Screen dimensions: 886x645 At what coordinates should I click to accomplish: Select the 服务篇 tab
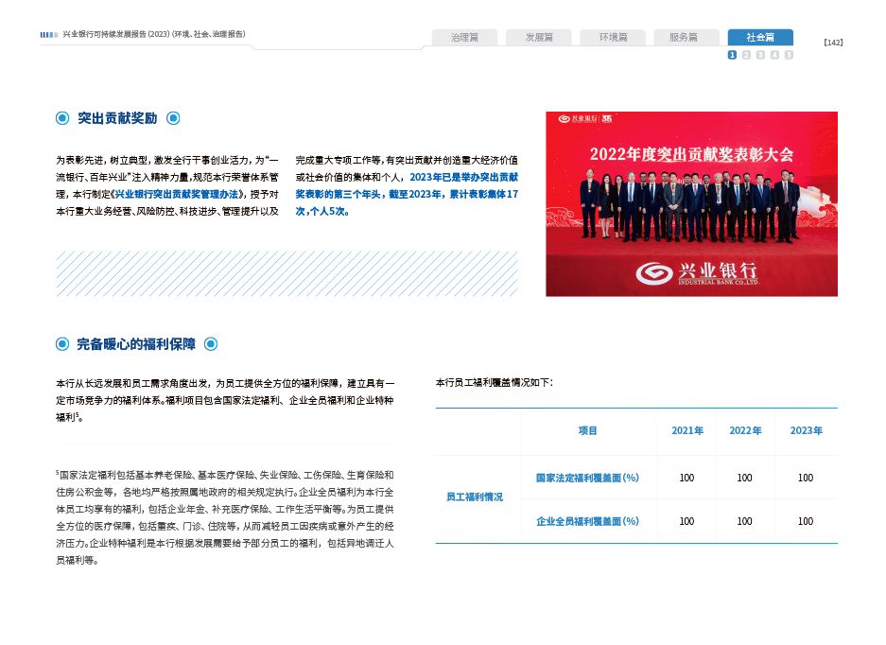(x=684, y=38)
